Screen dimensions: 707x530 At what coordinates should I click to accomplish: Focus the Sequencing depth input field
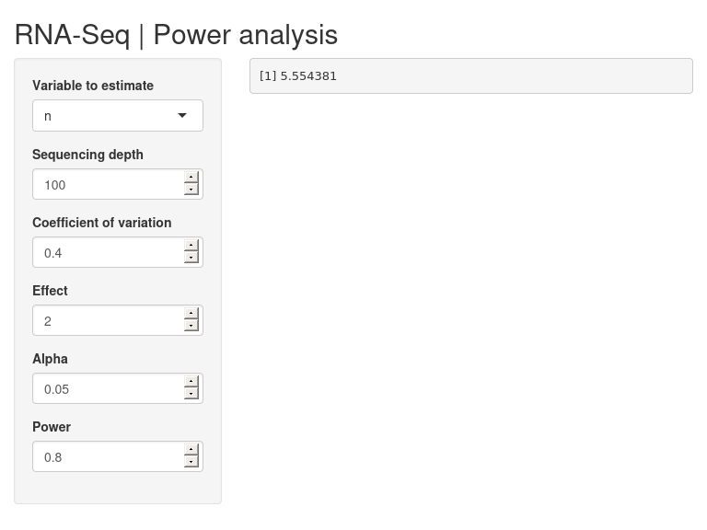tap(109, 184)
